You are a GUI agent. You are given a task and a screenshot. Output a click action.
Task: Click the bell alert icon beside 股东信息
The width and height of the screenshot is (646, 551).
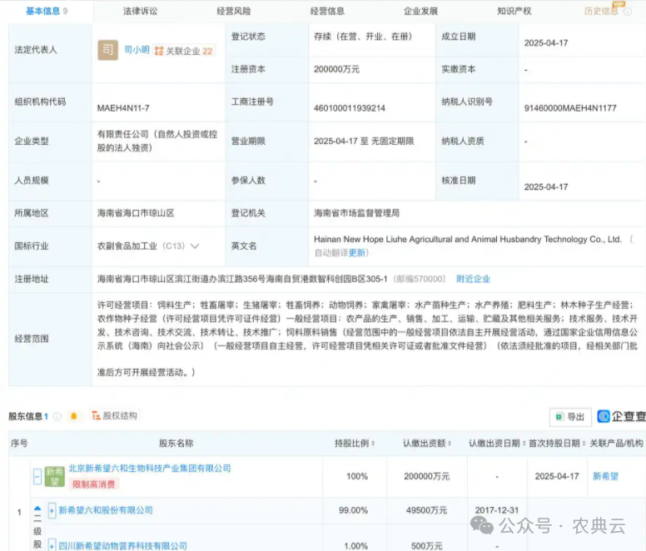pyautogui.click(x=74, y=416)
